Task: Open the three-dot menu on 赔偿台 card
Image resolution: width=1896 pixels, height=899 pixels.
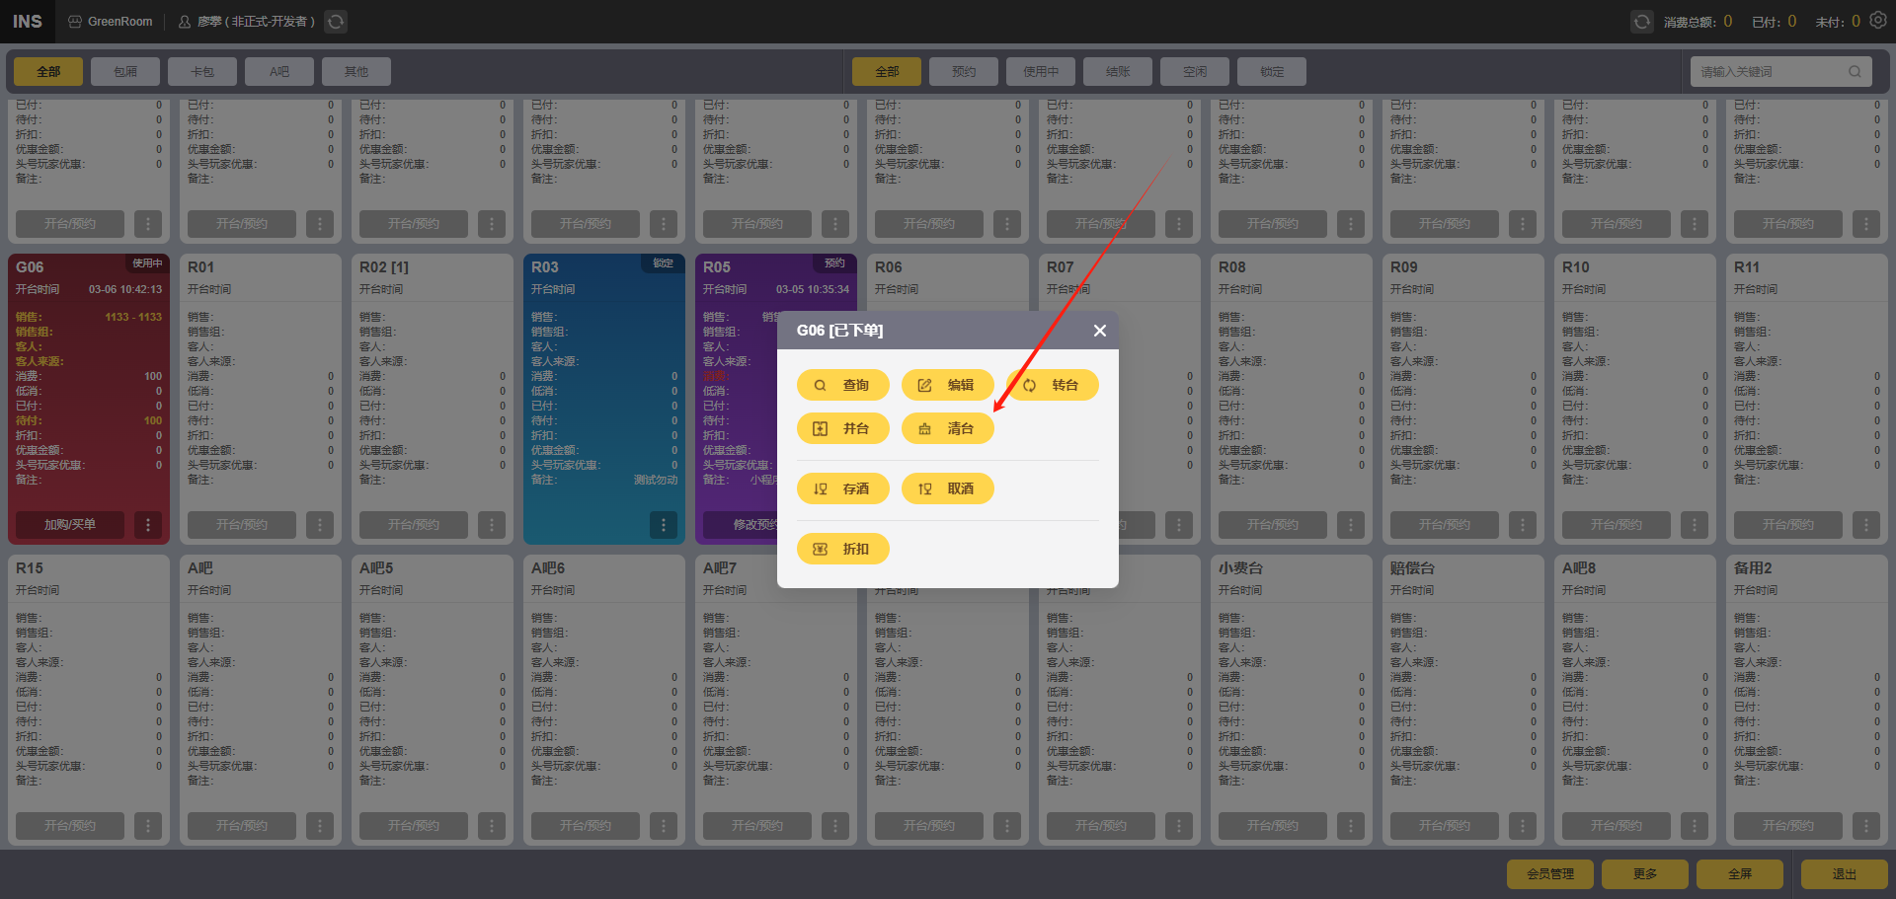Action: (1523, 826)
